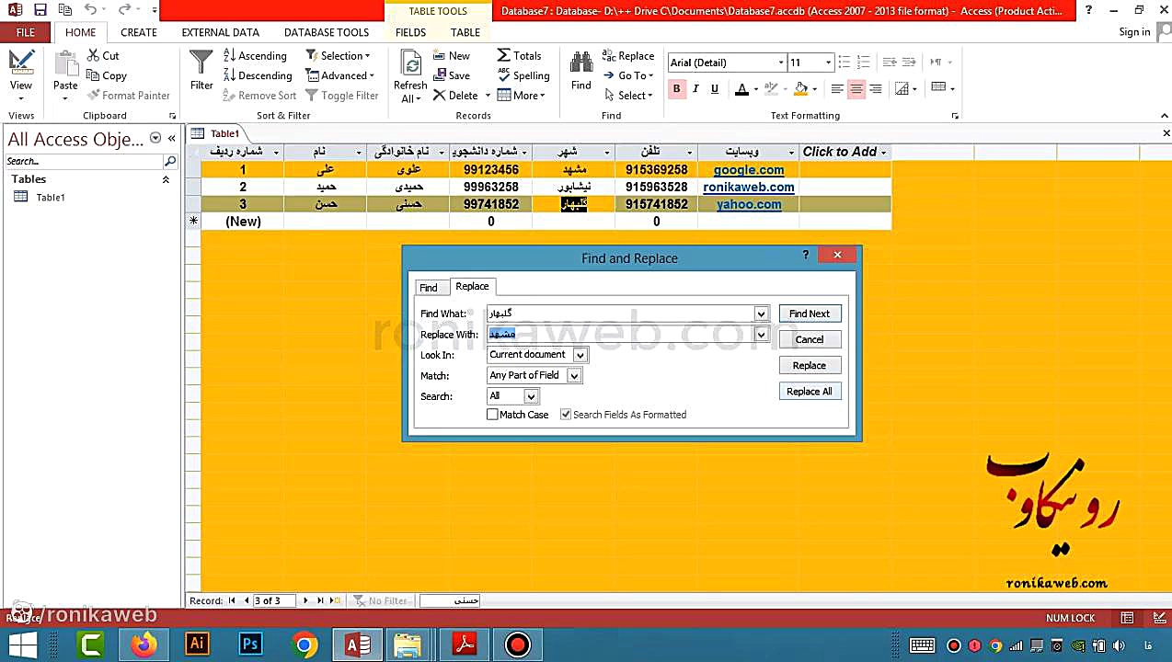
Task: Click the Undo arrow in title bar
Action: [x=90, y=10]
